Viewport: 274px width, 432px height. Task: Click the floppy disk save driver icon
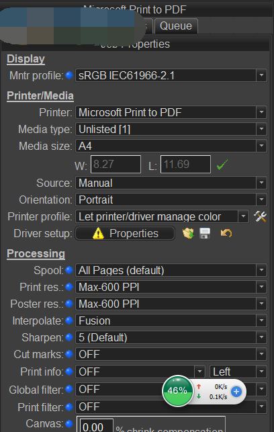pyautogui.click(x=205, y=233)
